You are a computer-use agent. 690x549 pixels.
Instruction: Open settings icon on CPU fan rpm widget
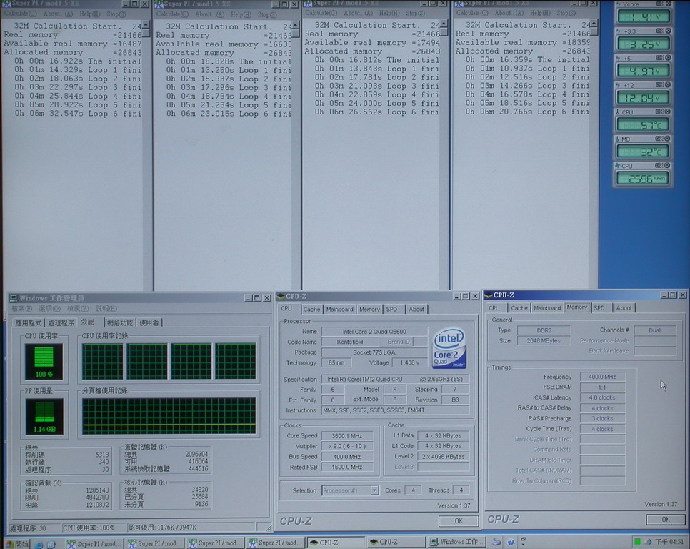[659, 166]
